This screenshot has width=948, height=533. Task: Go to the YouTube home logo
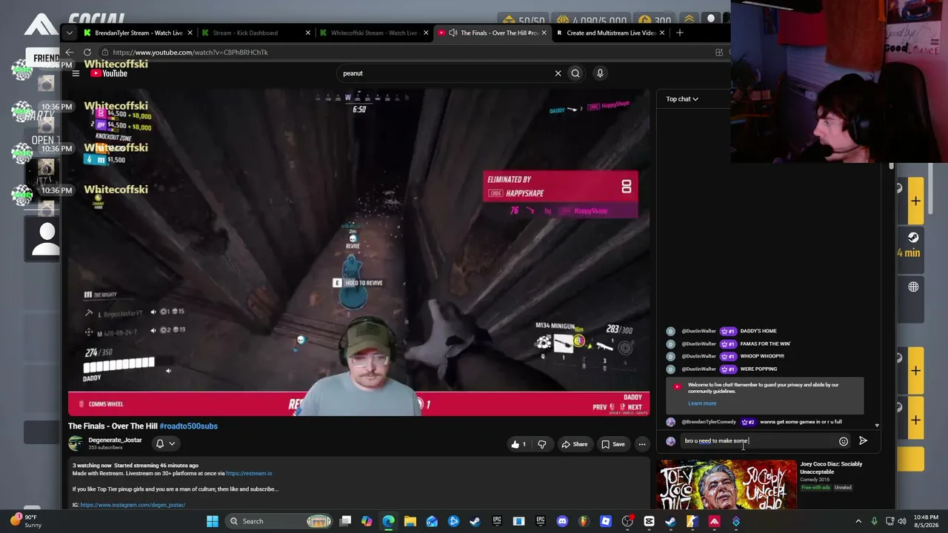tap(109, 73)
